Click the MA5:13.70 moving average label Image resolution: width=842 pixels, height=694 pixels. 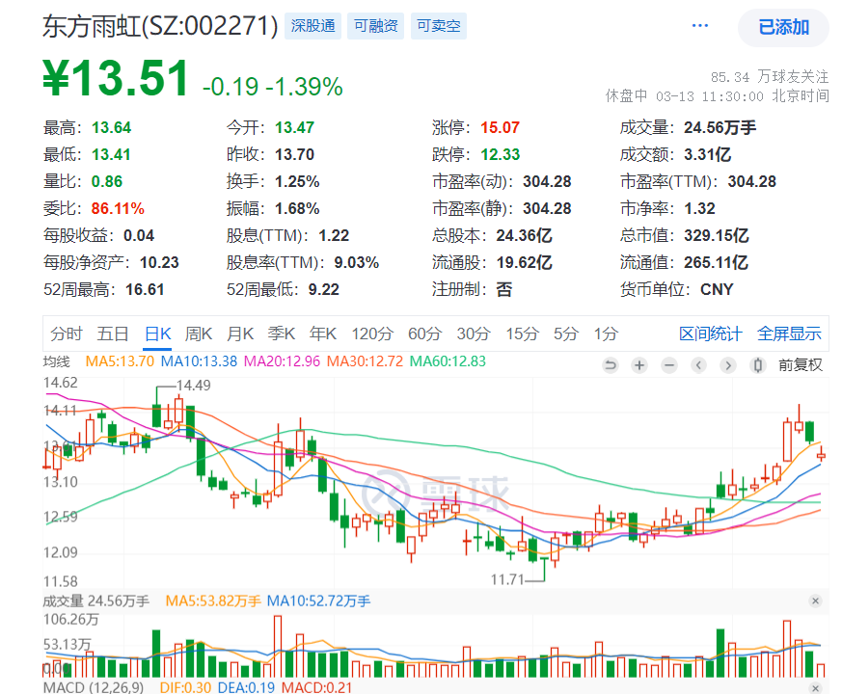pos(120,361)
